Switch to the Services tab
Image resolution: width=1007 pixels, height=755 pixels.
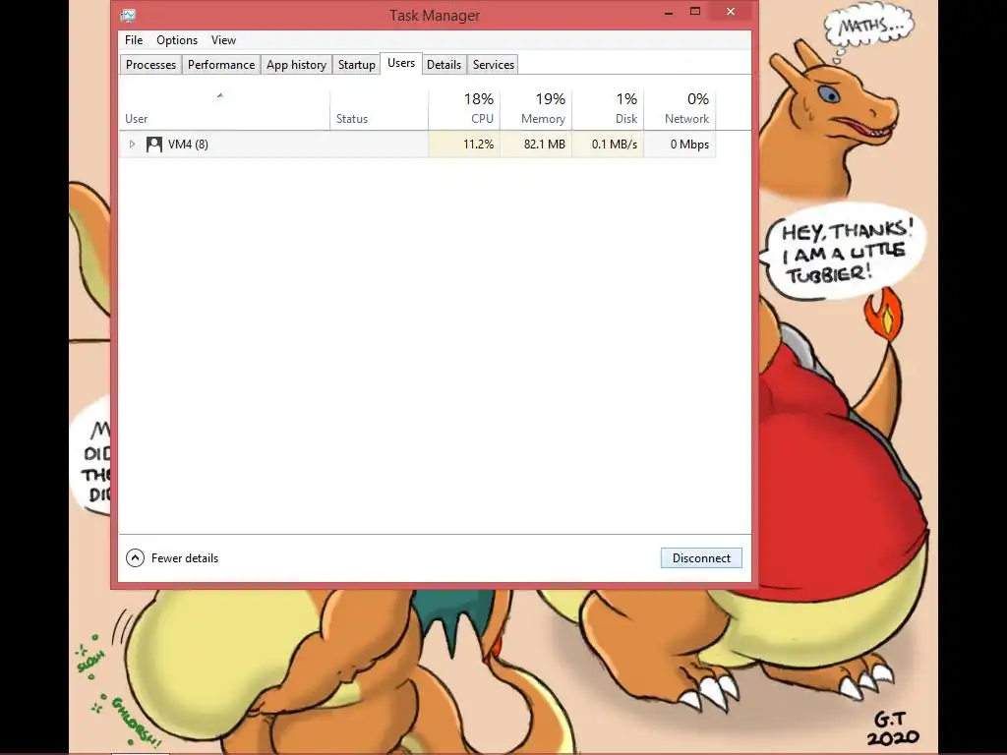(494, 65)
